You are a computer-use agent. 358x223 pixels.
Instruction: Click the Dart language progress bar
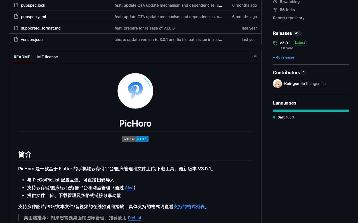[311, 111]
